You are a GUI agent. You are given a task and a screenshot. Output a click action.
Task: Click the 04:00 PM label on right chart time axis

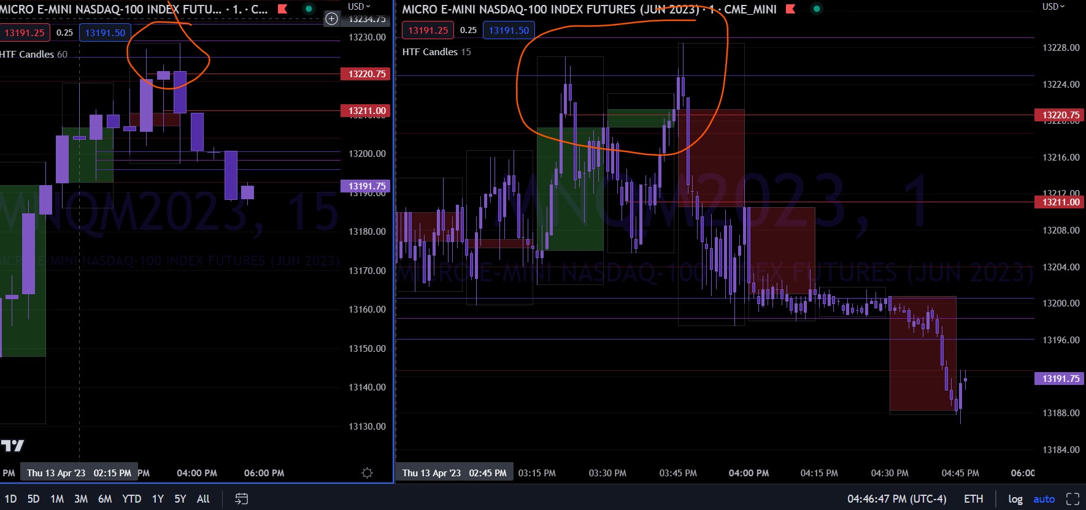click(749, 473)
